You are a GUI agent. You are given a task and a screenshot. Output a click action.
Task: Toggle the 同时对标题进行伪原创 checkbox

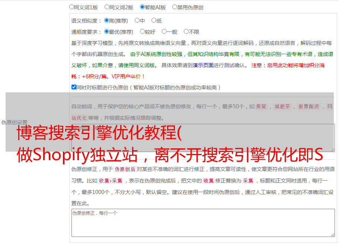(x=74, y=87)
